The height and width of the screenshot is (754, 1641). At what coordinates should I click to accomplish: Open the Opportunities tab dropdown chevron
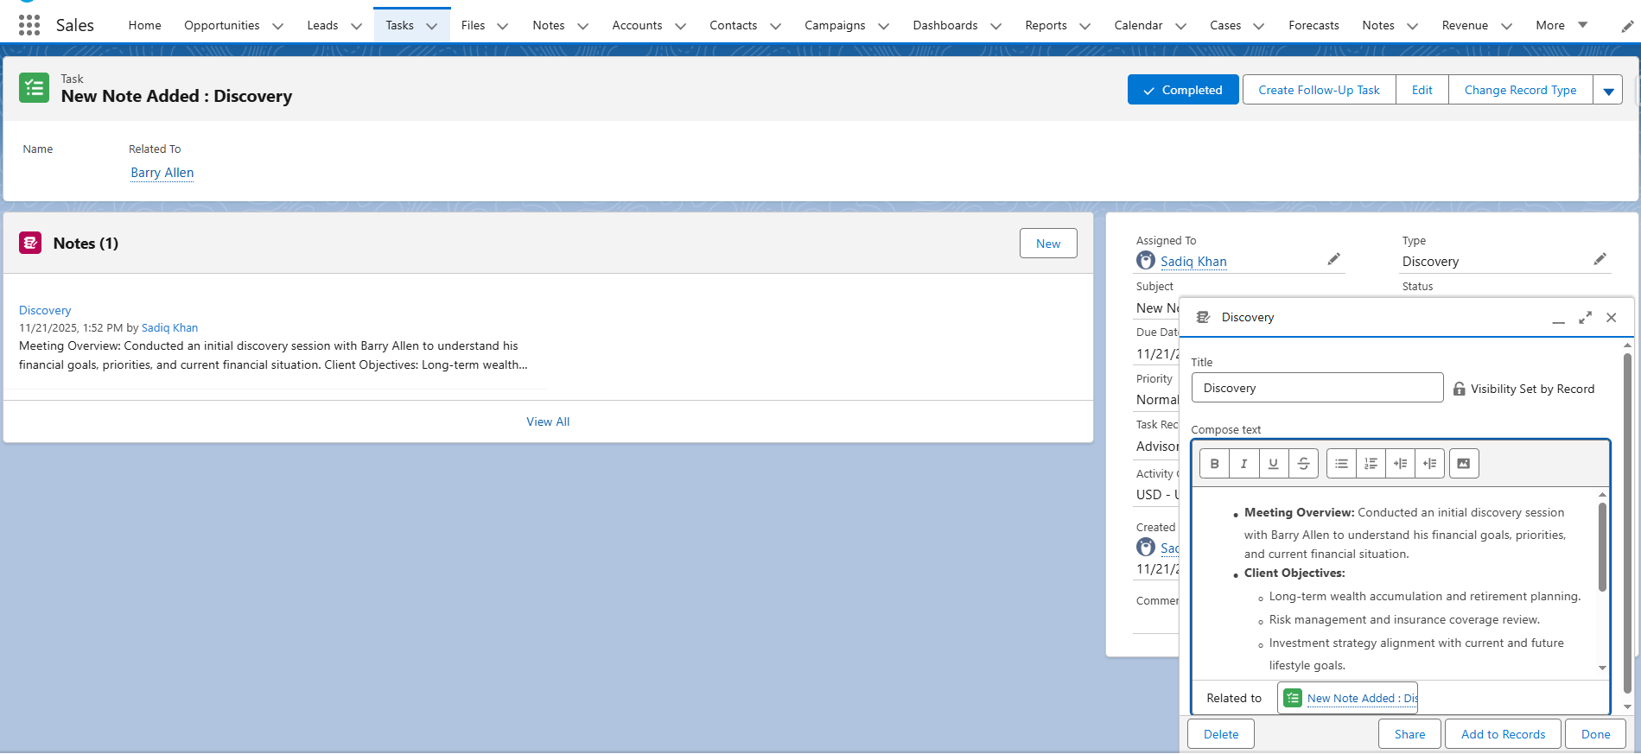pyautogui.click(x=277, y=26)
